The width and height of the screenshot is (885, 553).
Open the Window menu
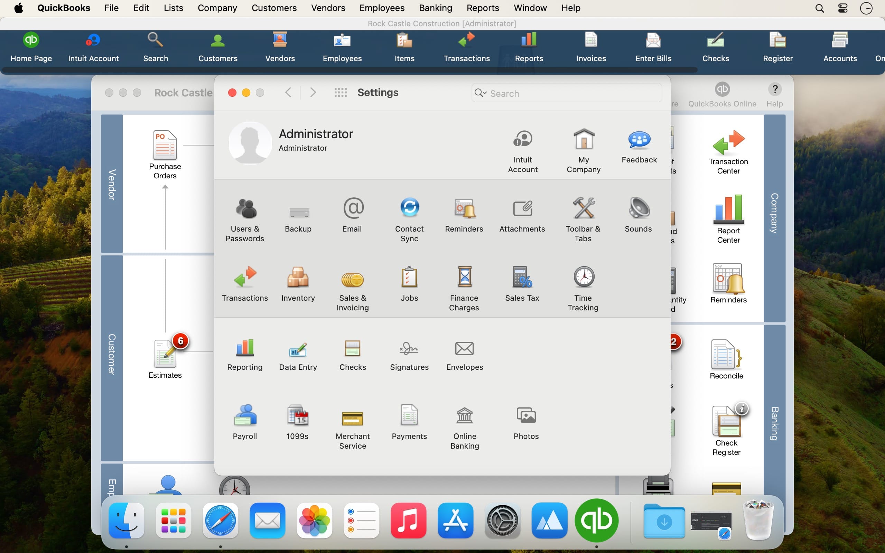click(x=530, y=8)
